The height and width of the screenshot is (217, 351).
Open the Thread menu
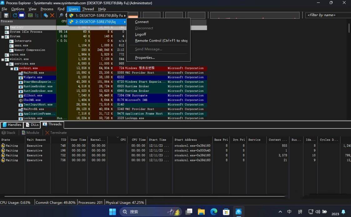pyautogui.click(x=88, y=9)
